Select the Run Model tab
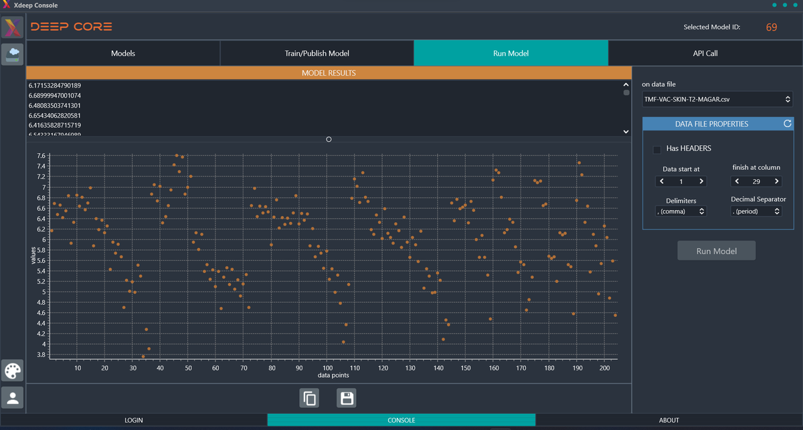Image resolution: width=803 pixels, height=430 pixels. pyautogui.click(x=511, y=53)
